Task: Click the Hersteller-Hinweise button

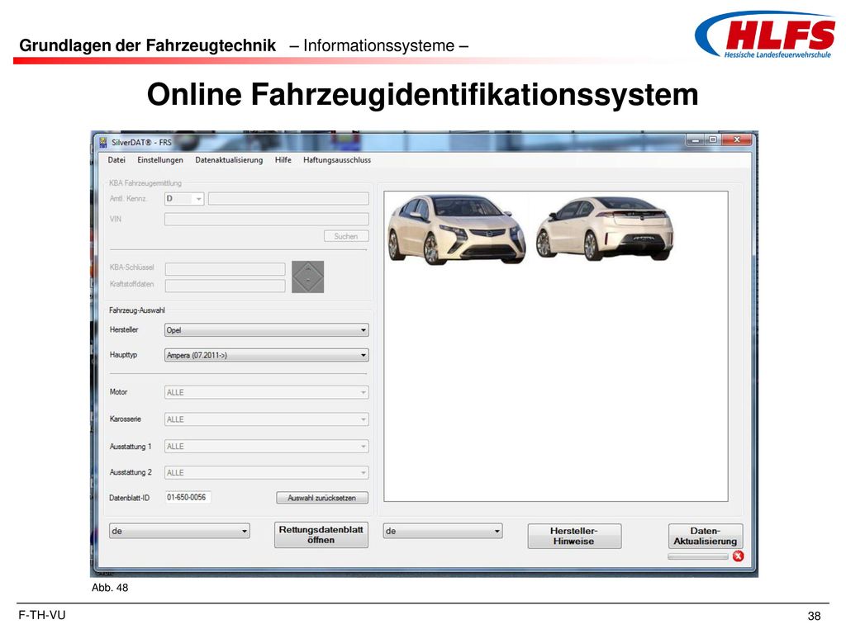Action: click(x=574, y=536)
